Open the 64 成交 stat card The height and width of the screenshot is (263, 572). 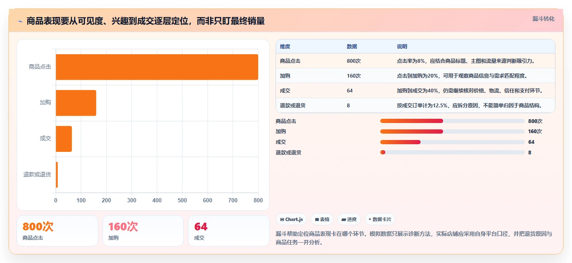click(x=229, y=231)
